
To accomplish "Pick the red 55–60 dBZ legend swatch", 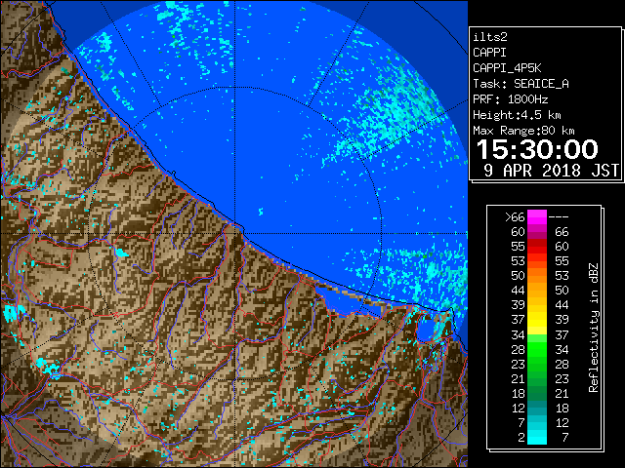I will point(537,247).
